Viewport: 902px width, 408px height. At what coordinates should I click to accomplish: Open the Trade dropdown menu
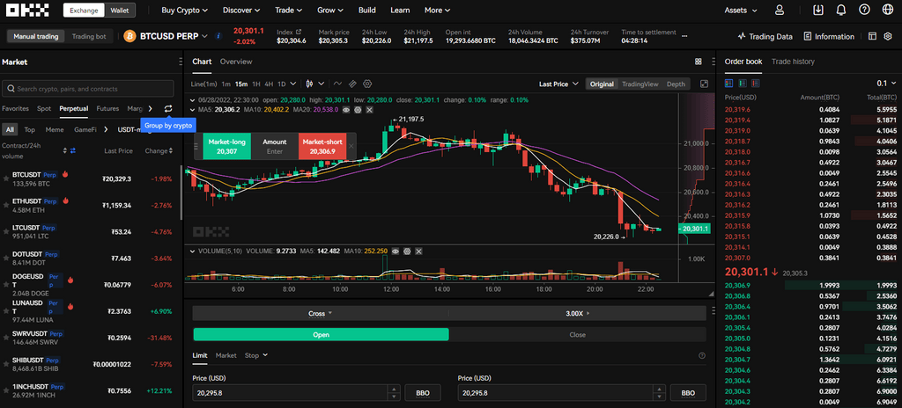point(289,10)
